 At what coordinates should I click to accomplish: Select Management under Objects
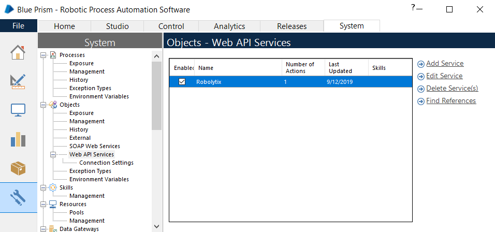87,121
